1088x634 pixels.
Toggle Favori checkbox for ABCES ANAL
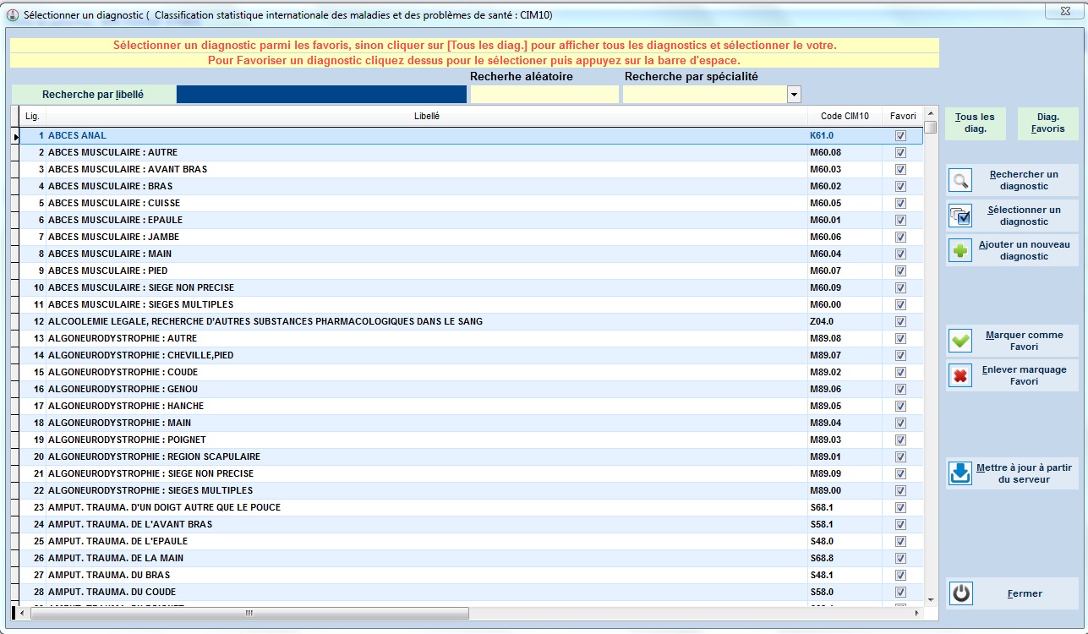(x=900, y=135)
